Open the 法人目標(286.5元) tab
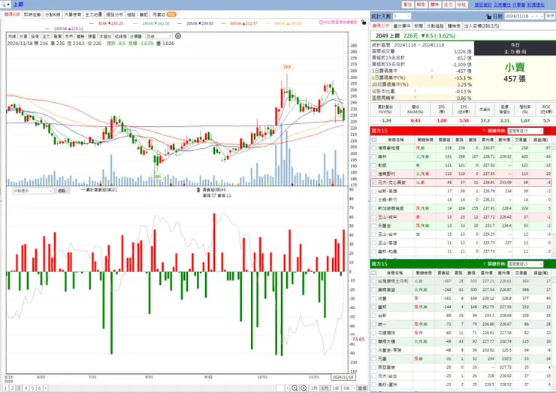The width and height of the screenshot is (556, 393). 481,26
